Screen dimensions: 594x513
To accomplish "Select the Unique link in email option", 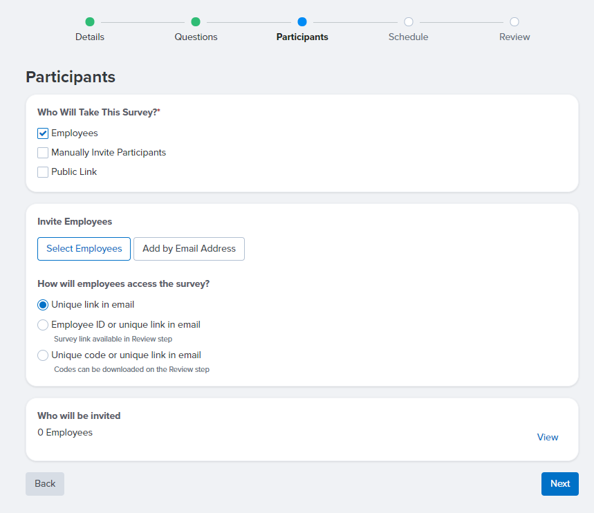I will pos(43,304).
